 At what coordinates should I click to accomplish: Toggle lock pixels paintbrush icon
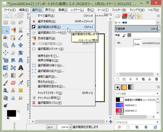tap(124, 35)
